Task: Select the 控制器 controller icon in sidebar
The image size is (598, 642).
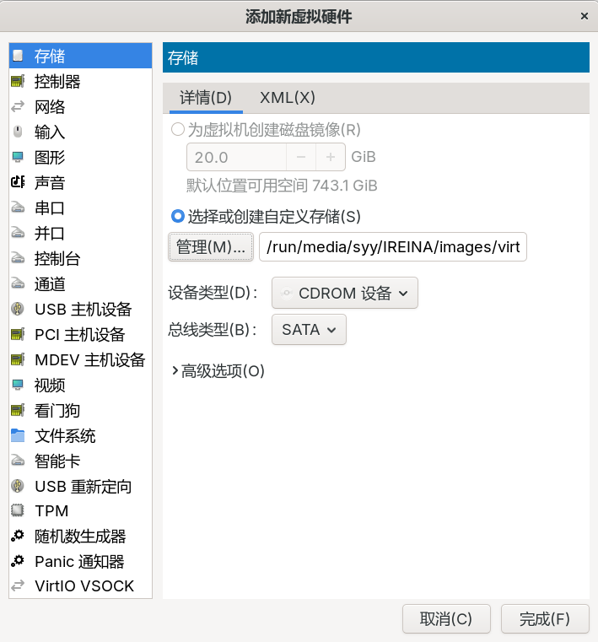Action: (x=18, y=82)
